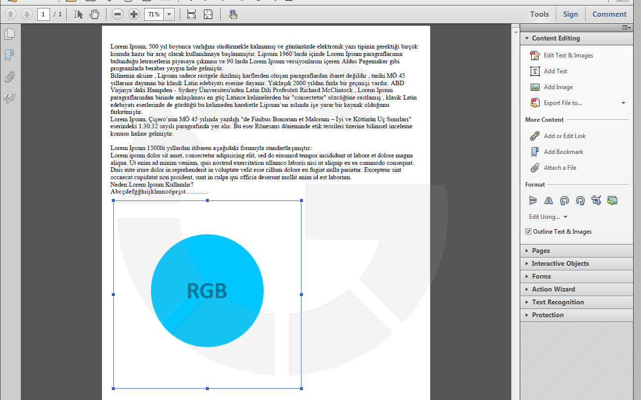The height and width of the screenshot is (400, 641).
Task: Switch to the Tools pane tab
Action: click(x=540, y=14)
